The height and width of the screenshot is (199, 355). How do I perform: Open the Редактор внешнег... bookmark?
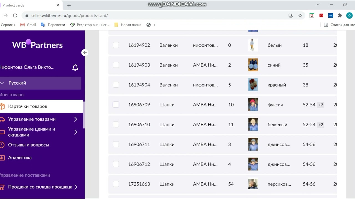pyautogui.click(x=90, y=25)
